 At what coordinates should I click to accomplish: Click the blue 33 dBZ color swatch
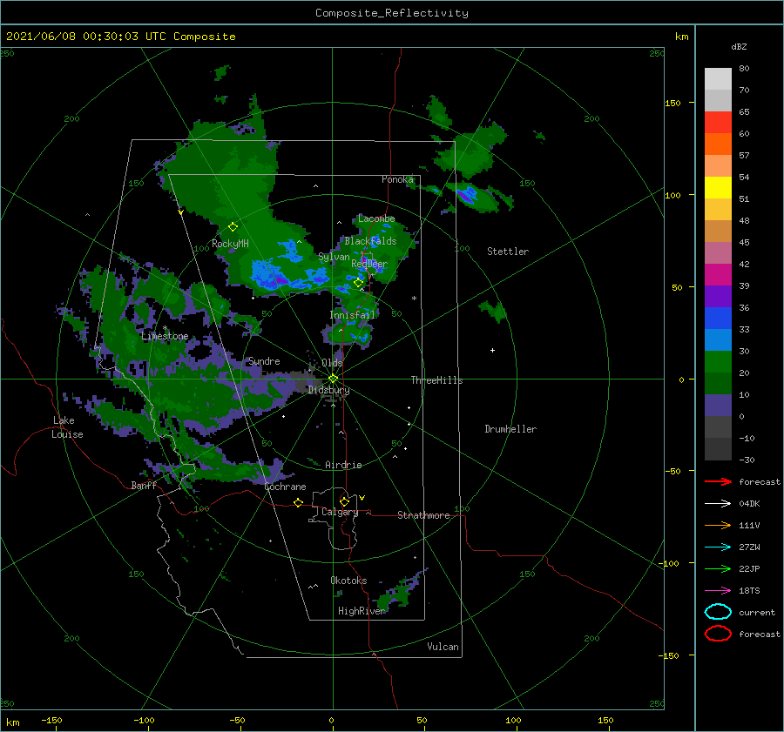(x=718, y=318)
